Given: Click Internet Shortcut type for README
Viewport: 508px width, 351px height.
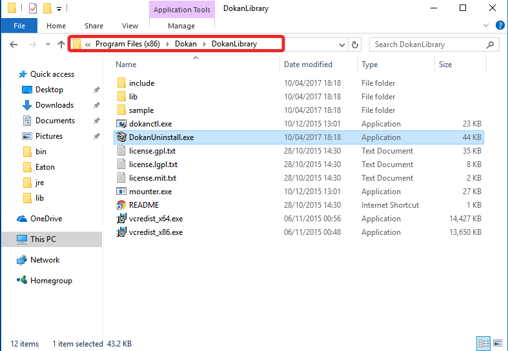Looking at the screenshot, I should tap(390, 205).
